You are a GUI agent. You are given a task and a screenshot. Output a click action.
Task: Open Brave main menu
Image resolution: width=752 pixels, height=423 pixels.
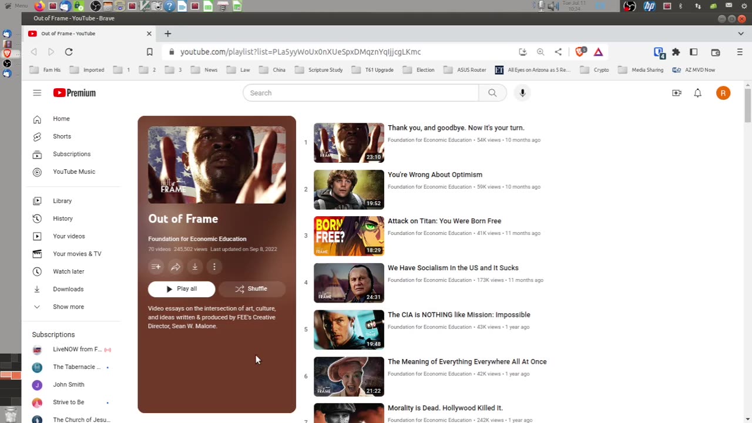740,52
